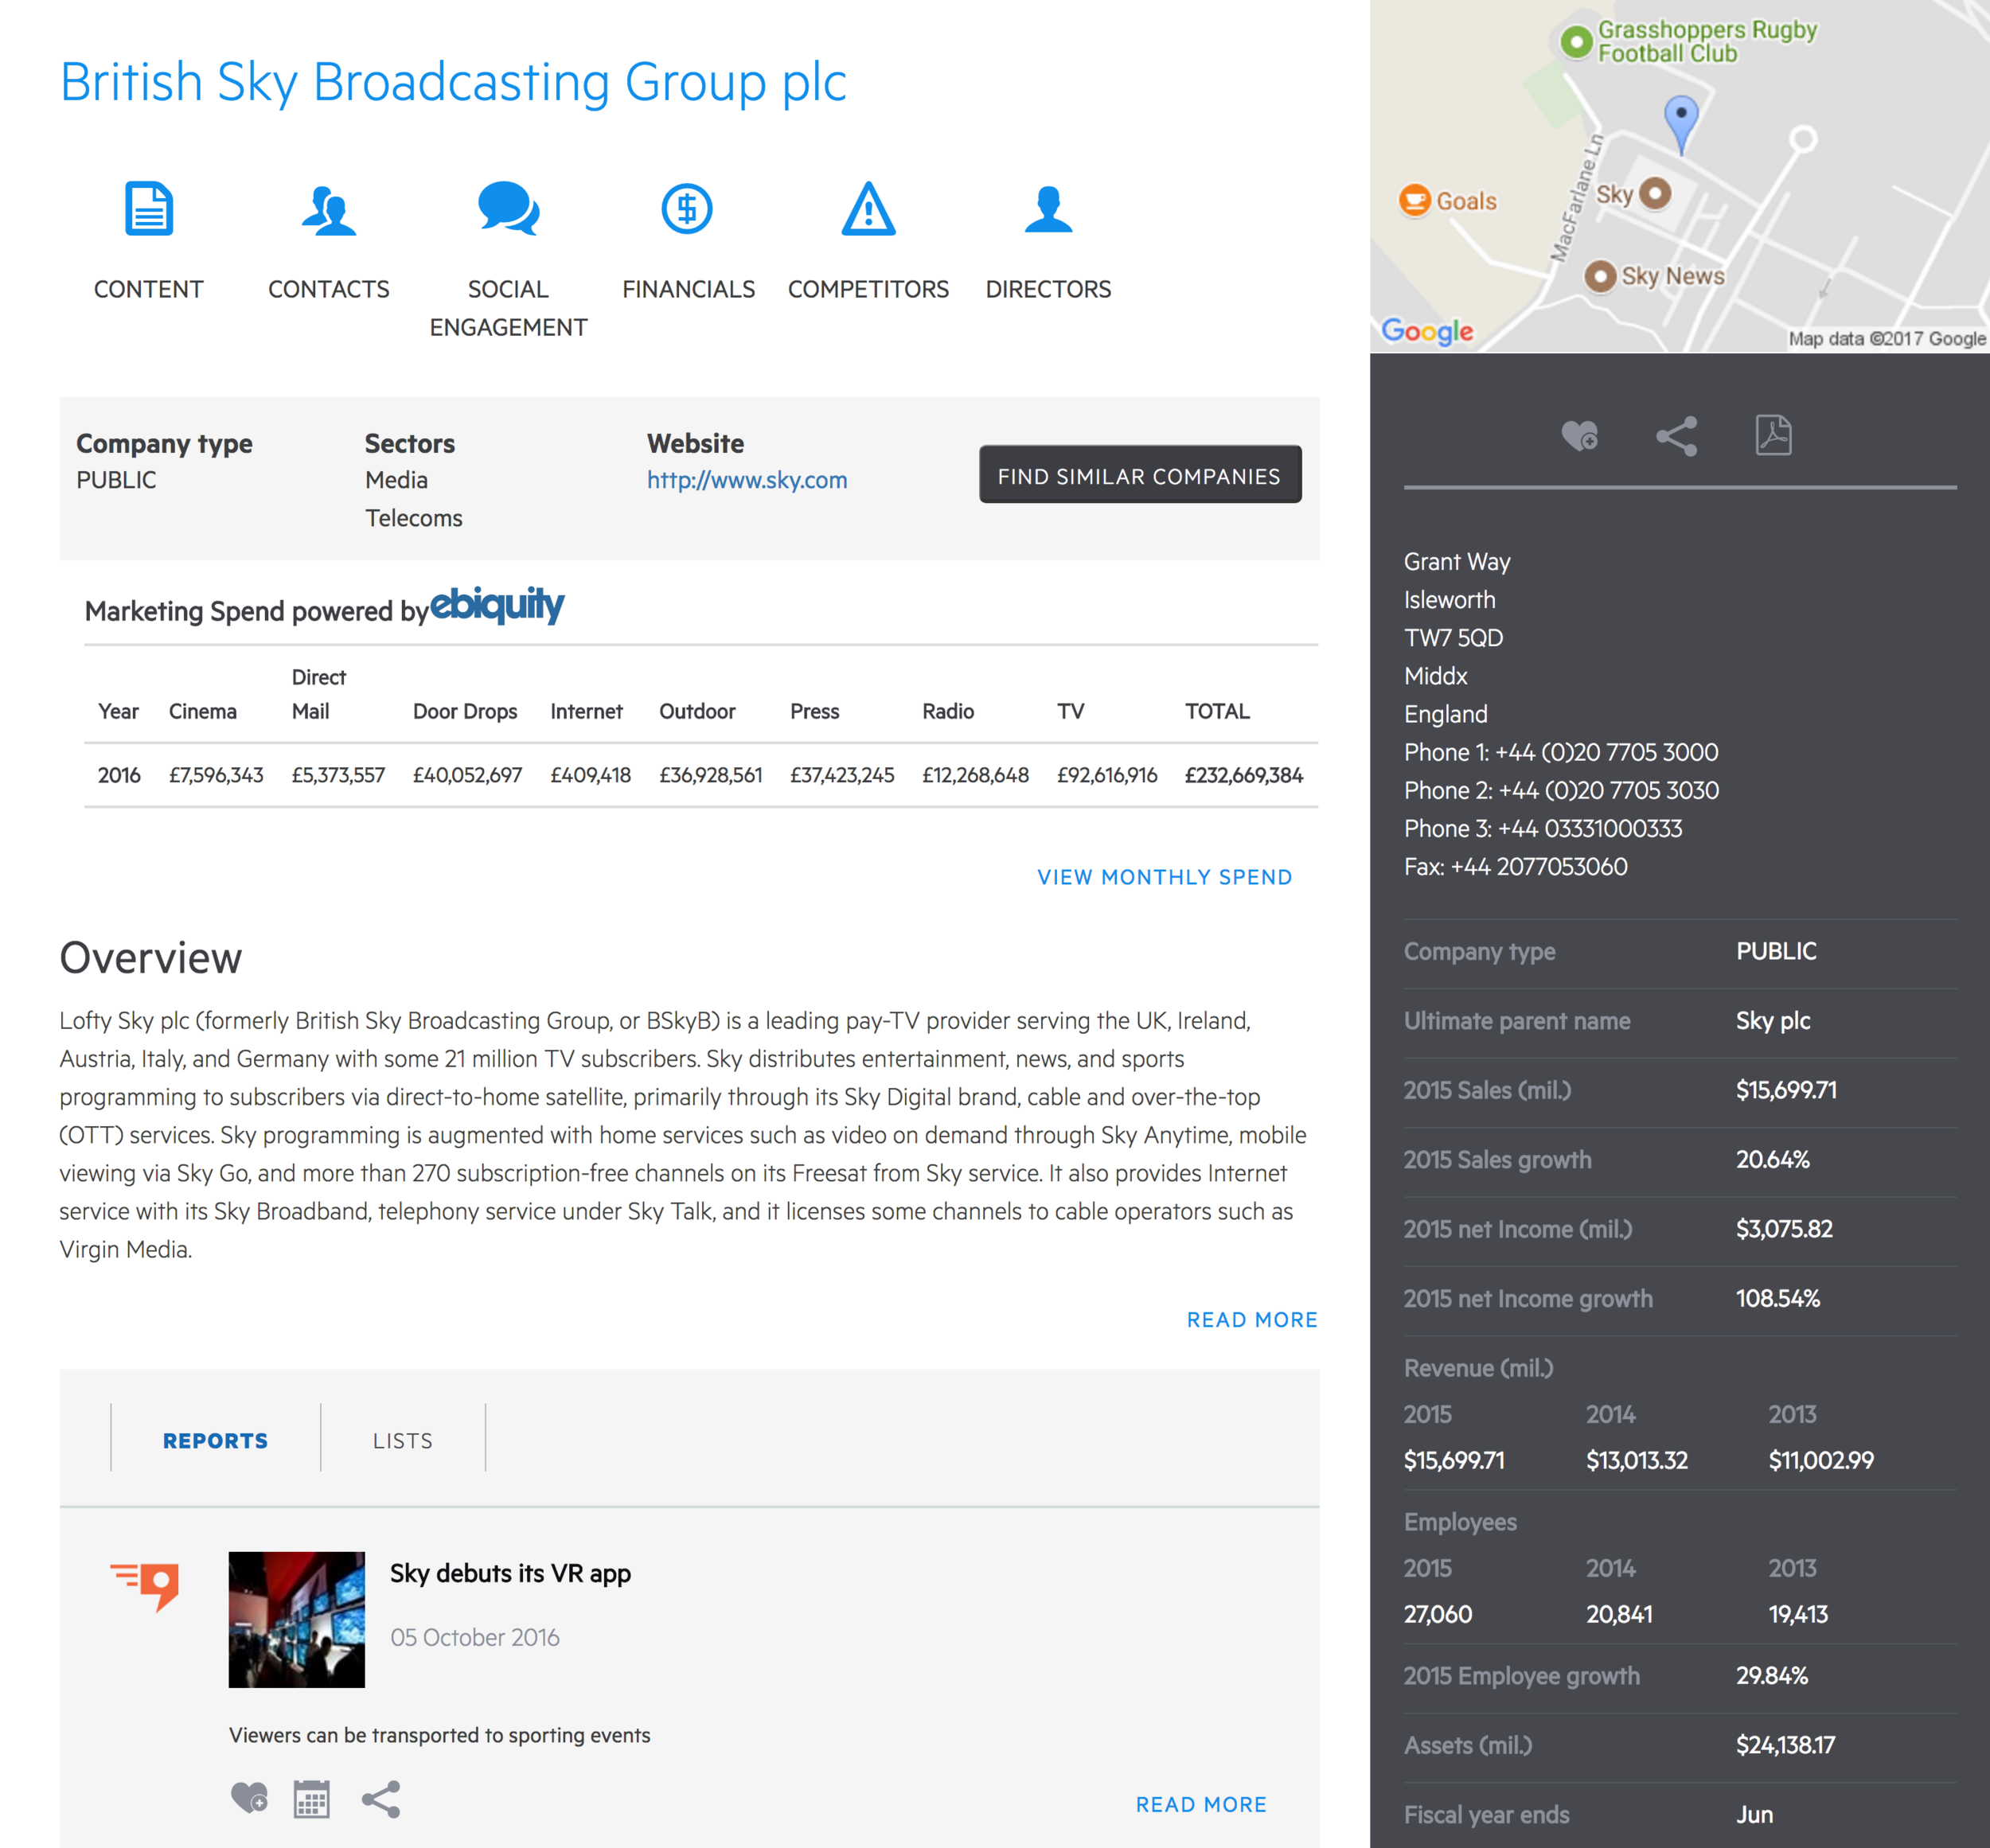1990x1848 pixels.
Task: Switch to the Lists tab
Action: (403, 1440)
